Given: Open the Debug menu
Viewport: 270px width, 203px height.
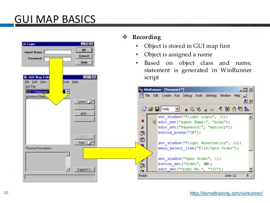Looking at the screenshot, I should 187,95.
